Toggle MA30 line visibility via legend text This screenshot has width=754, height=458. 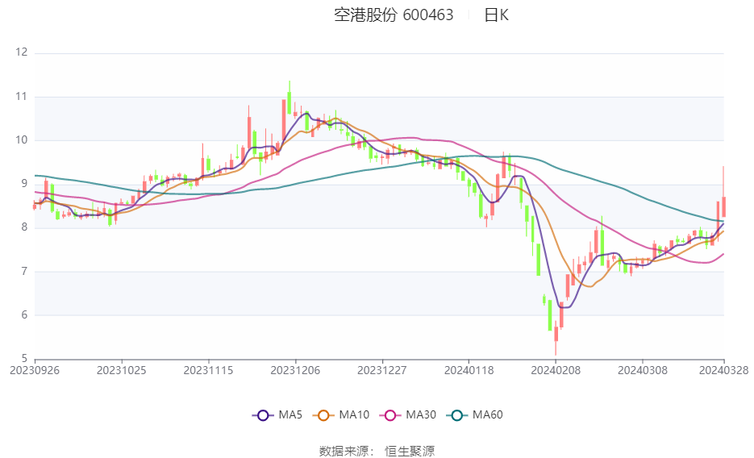pos(421,415)
